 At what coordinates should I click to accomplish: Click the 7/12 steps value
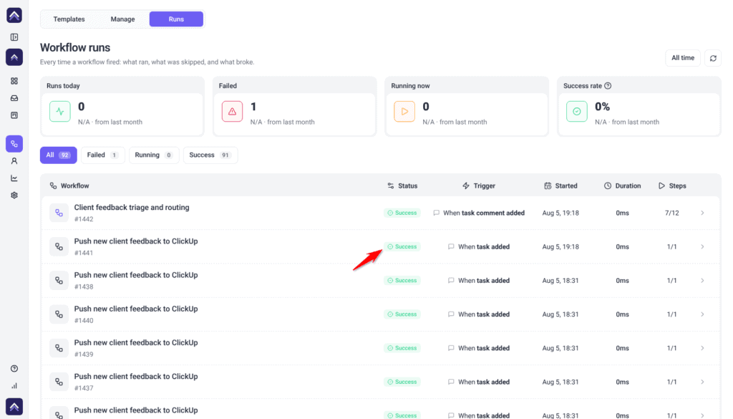pyautogui.click(x=671, y=213)
